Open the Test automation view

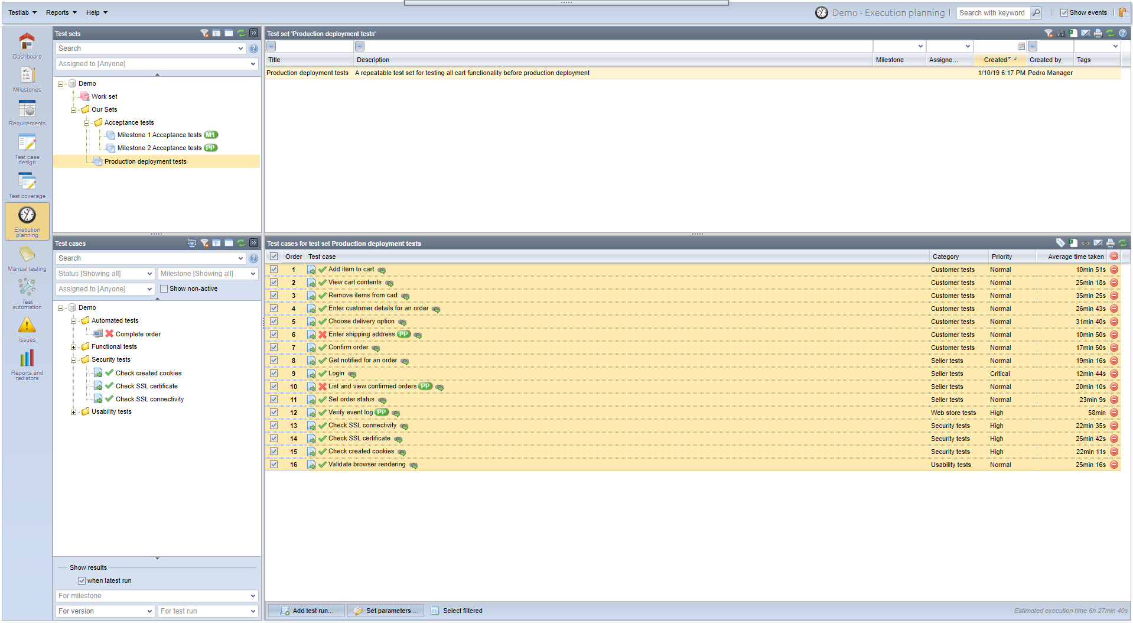[27, 294]
